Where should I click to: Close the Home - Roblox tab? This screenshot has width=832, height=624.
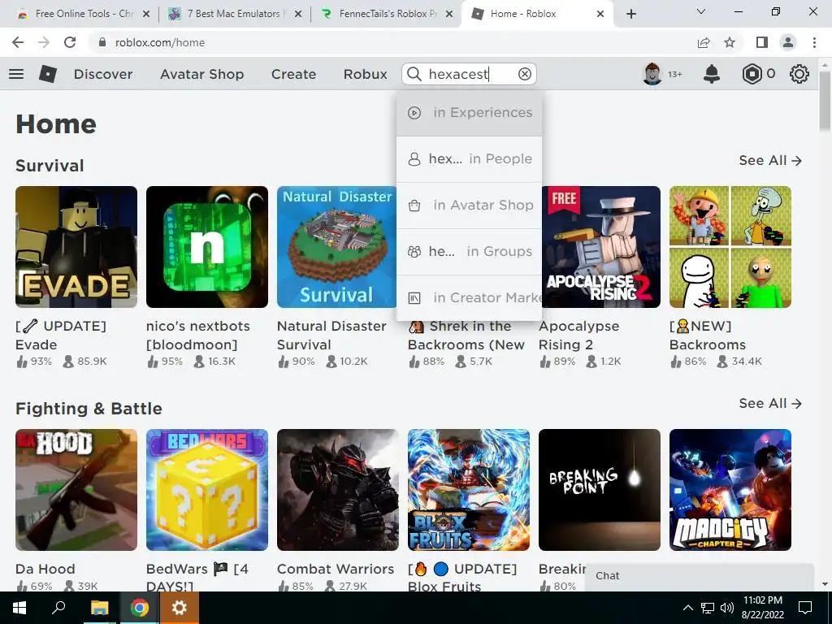600,14
